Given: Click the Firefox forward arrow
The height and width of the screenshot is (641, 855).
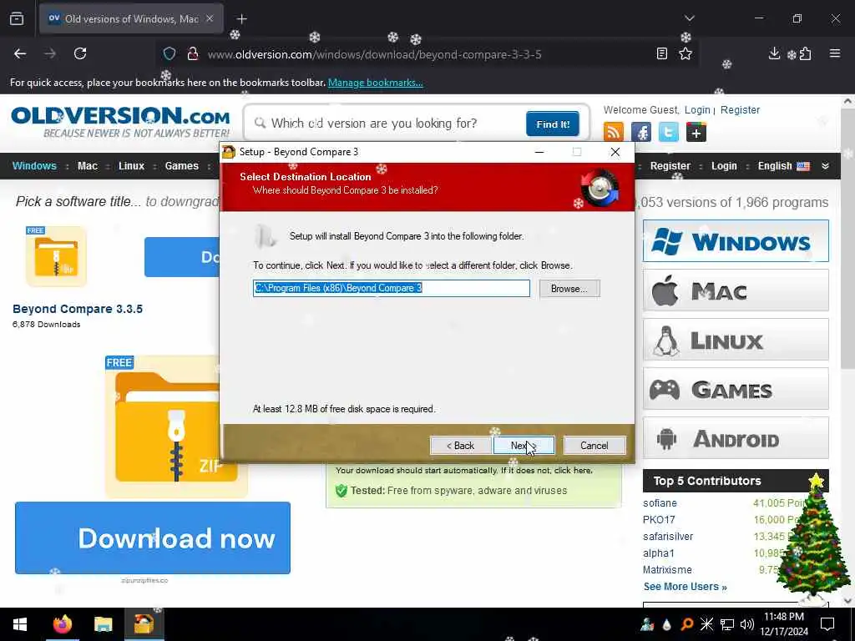Looking at the screenshot, I should click(50, 53).
